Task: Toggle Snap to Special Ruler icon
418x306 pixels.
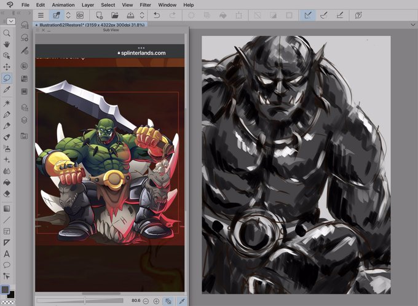Action: 323,15
